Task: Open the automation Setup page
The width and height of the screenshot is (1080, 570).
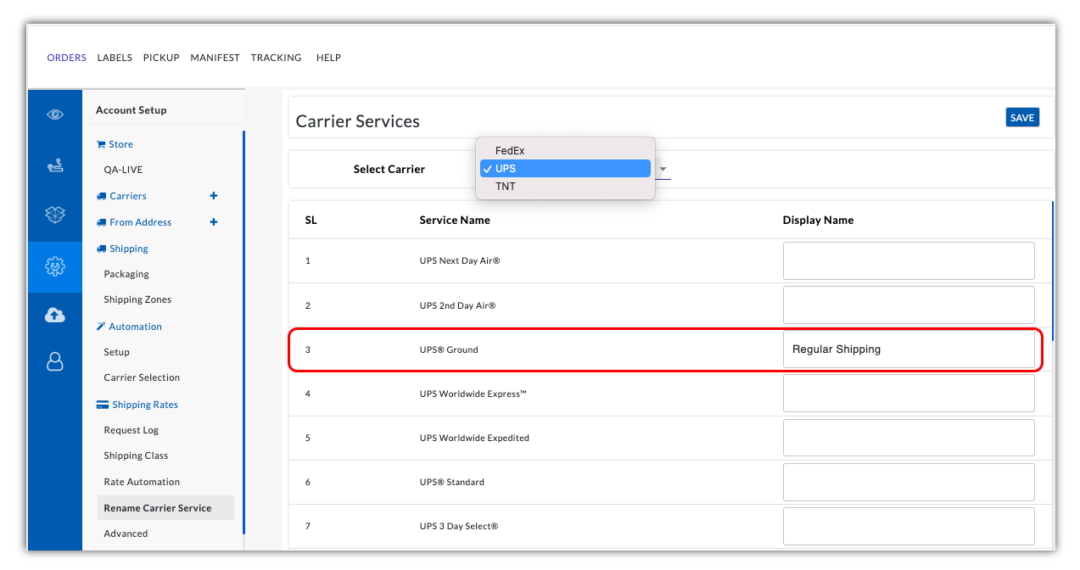Action: point(117,352)
